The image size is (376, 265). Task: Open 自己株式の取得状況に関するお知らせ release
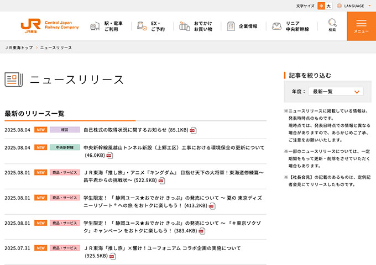pos(135,130)
